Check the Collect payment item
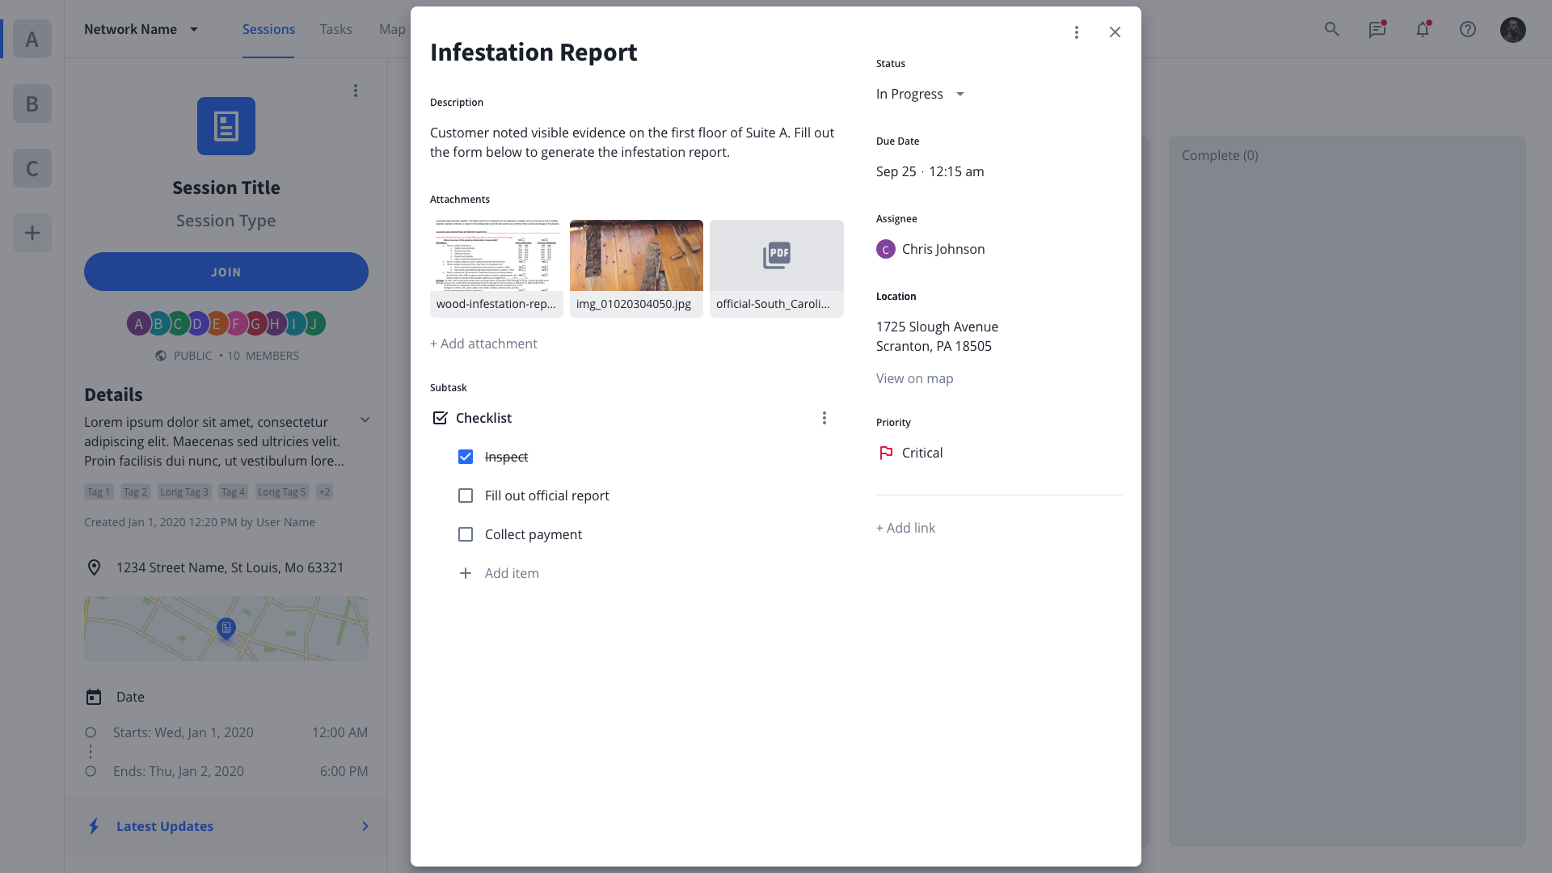 click(466, 534)
